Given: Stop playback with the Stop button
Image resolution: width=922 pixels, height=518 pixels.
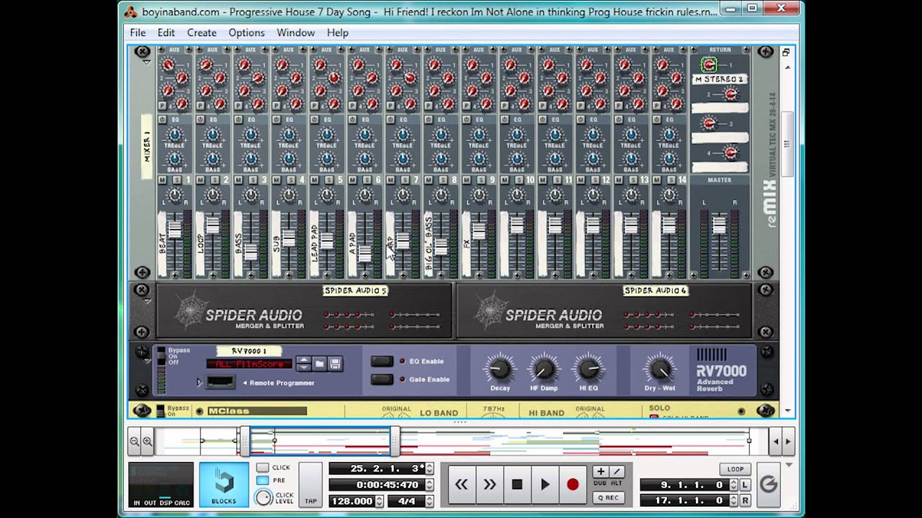Looking at the screenshot, I should pyautogui.click(x=517, y=484).
